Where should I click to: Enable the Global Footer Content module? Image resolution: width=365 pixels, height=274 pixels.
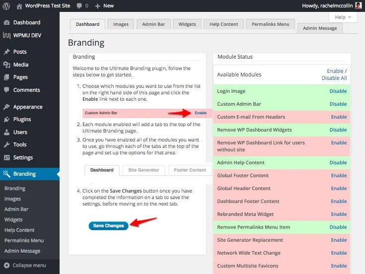coord(339,176)
